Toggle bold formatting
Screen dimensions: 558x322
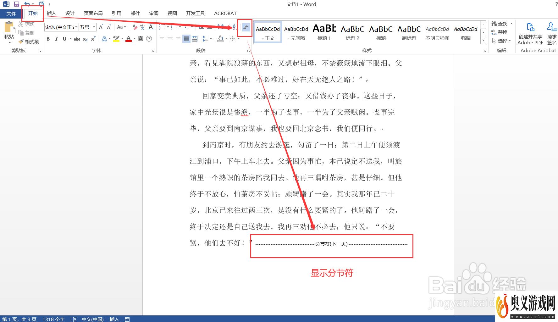48,39
